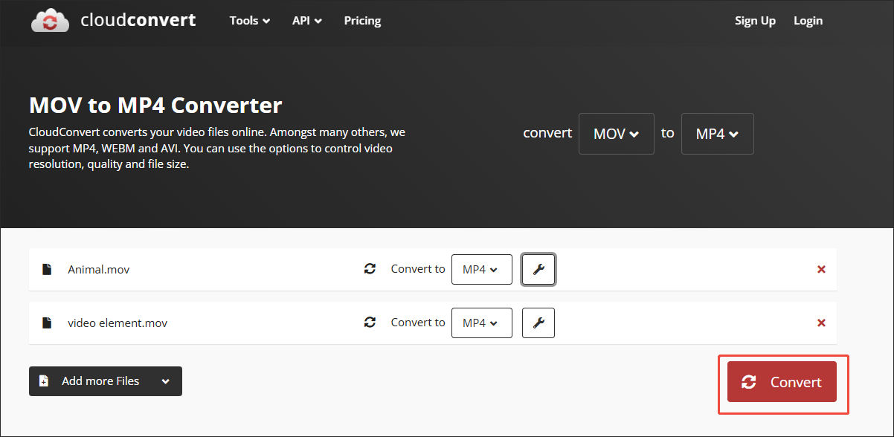Remove Animal.mov with red X

pyautogui.click(x=821, y=269)
